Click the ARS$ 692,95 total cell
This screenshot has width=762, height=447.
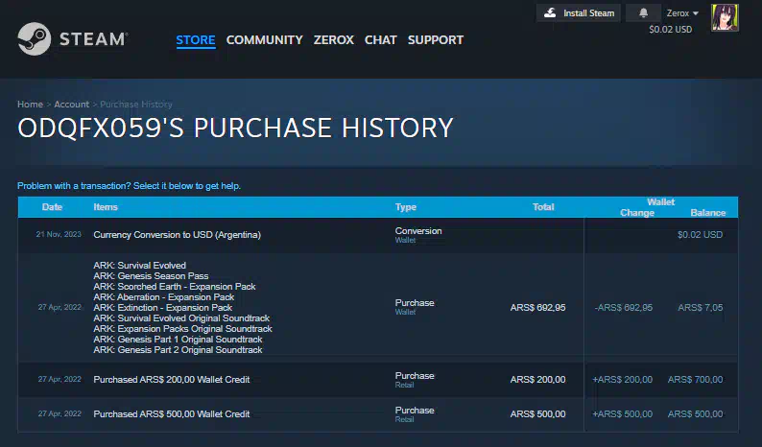[537, 308]
